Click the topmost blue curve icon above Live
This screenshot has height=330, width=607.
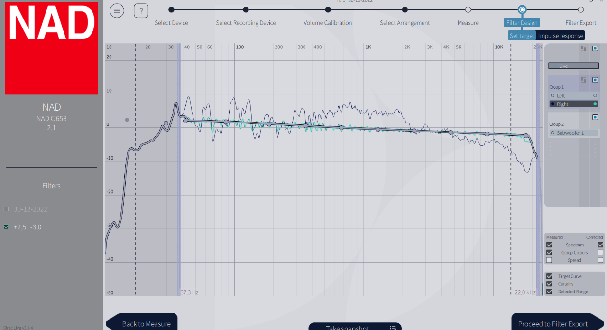(x=595, y=48)
